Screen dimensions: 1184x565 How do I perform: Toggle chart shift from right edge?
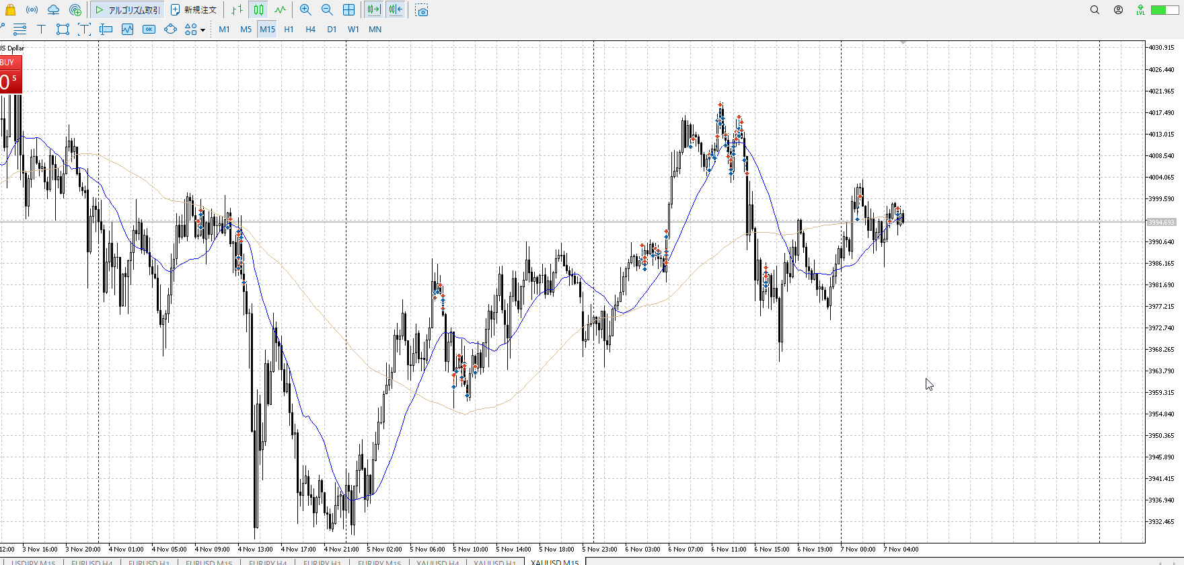pos(396,10)
